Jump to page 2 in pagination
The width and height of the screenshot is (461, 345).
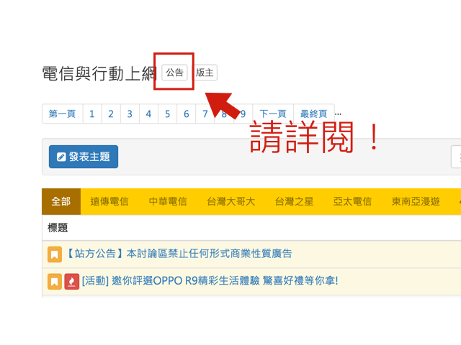point(111,114)
